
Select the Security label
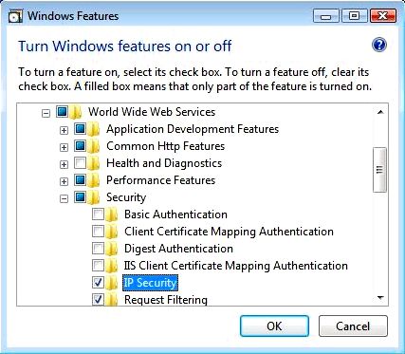(126, 197)
